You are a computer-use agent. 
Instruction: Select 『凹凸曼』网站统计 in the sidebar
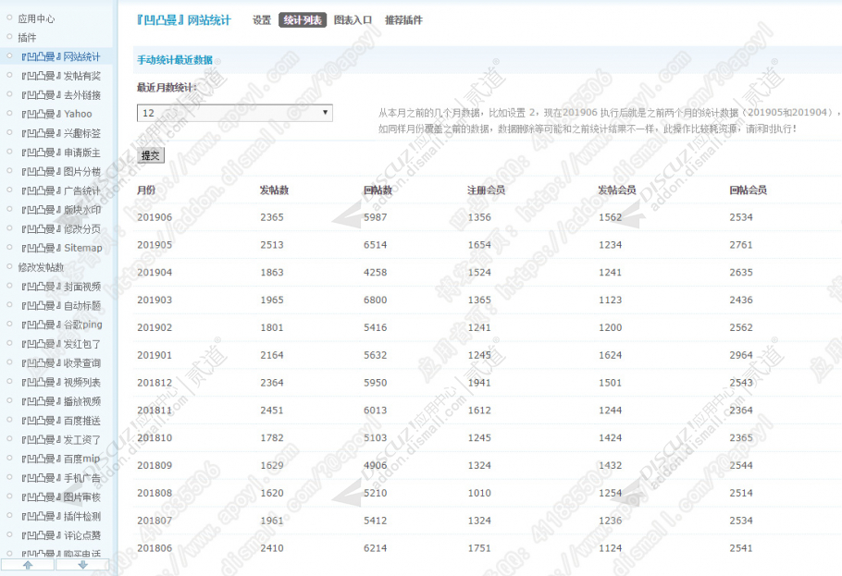61,57
